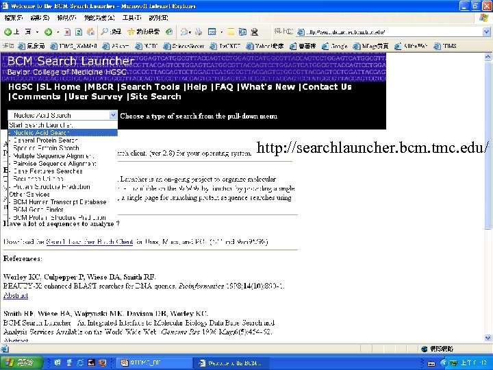This screenshot has width=493, height=370.
Task: Launch the Firefox quick launch icon
Action: pos(102,362)
